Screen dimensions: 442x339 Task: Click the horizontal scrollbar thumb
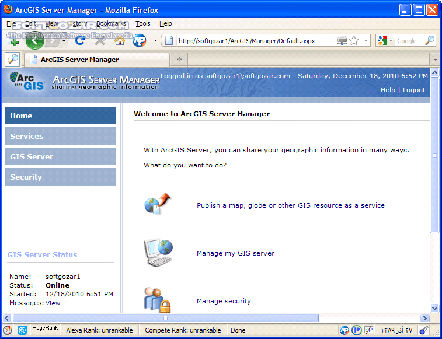165,319
